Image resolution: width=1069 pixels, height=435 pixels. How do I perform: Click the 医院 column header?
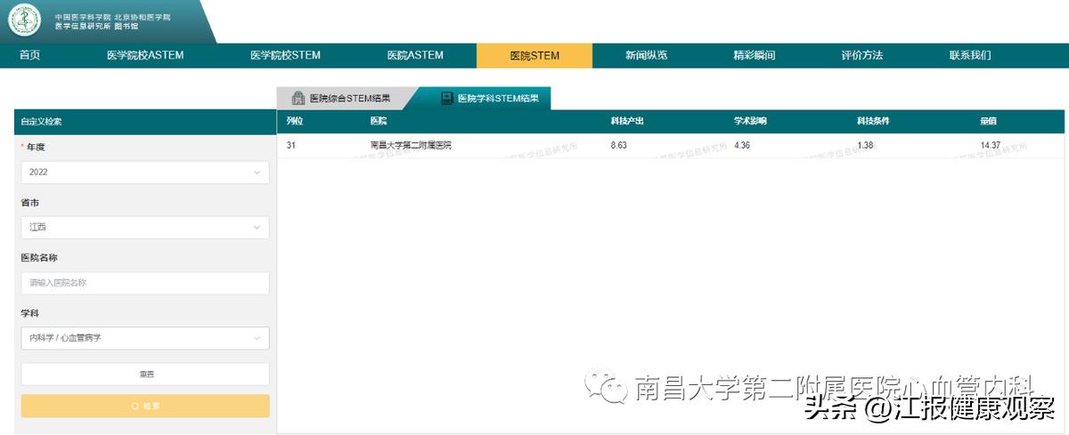[x=379, y=121]
